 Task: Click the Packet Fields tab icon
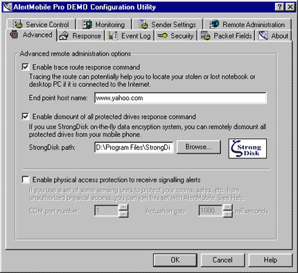(206, 36)
